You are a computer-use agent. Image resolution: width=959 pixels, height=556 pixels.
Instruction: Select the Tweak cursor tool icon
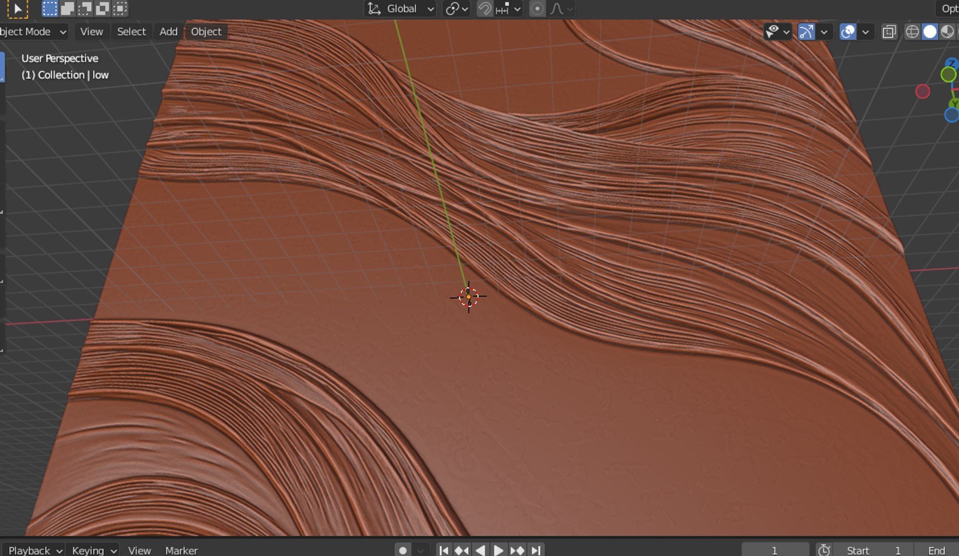[x=17, y=9]
